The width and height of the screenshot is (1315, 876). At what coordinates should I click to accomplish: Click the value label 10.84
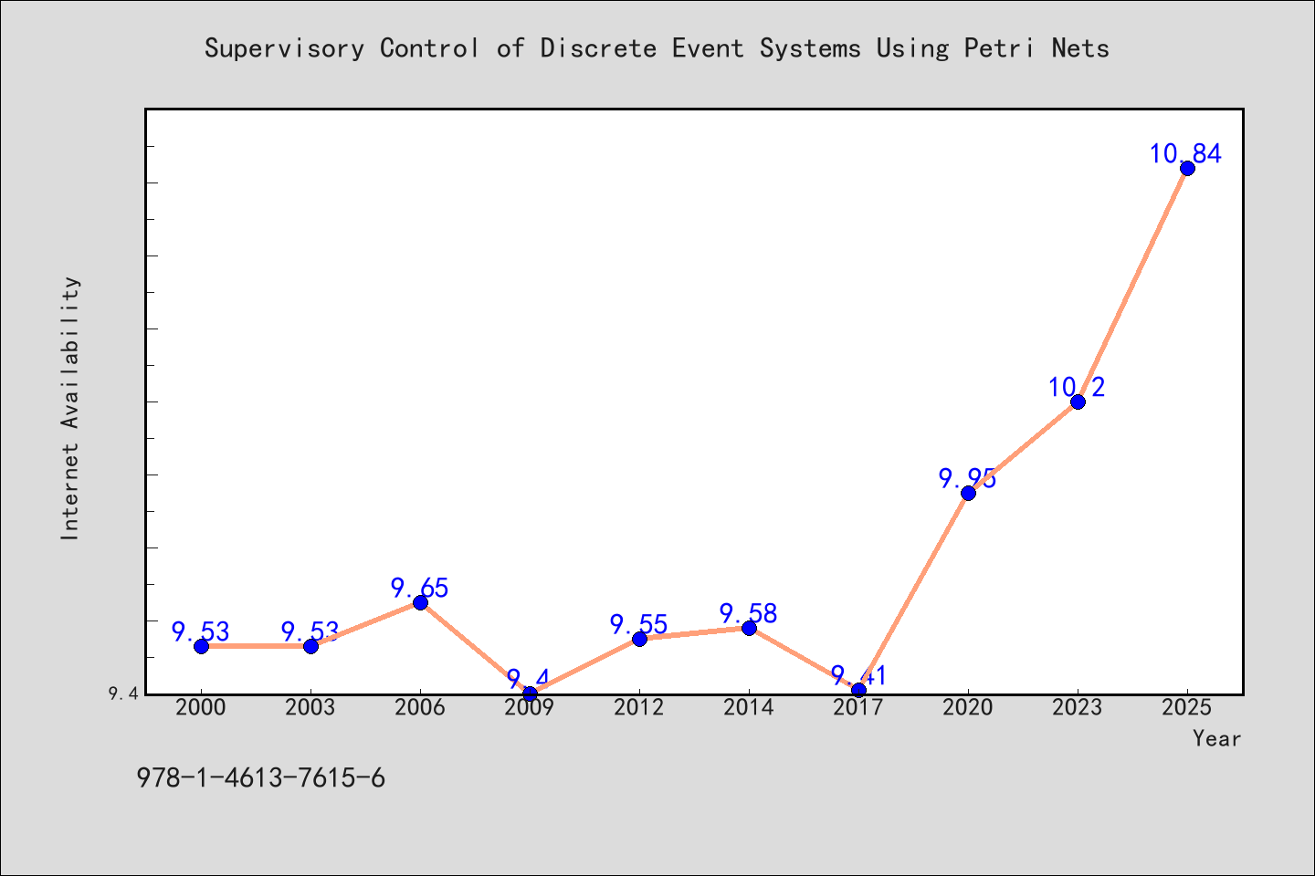1185,154
